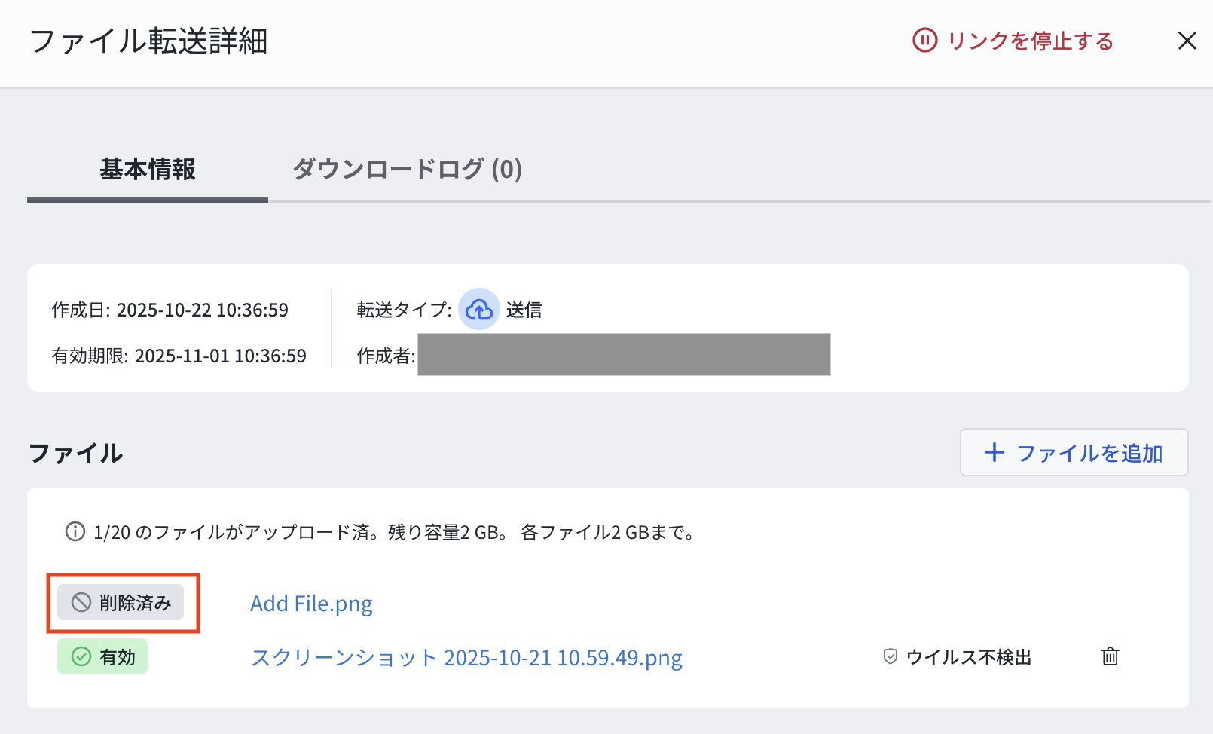Select the 有効期限 2025-11-01 10:36:59 text
Image resolution: width=1213 pixels, height=734 pixels.
179,356
